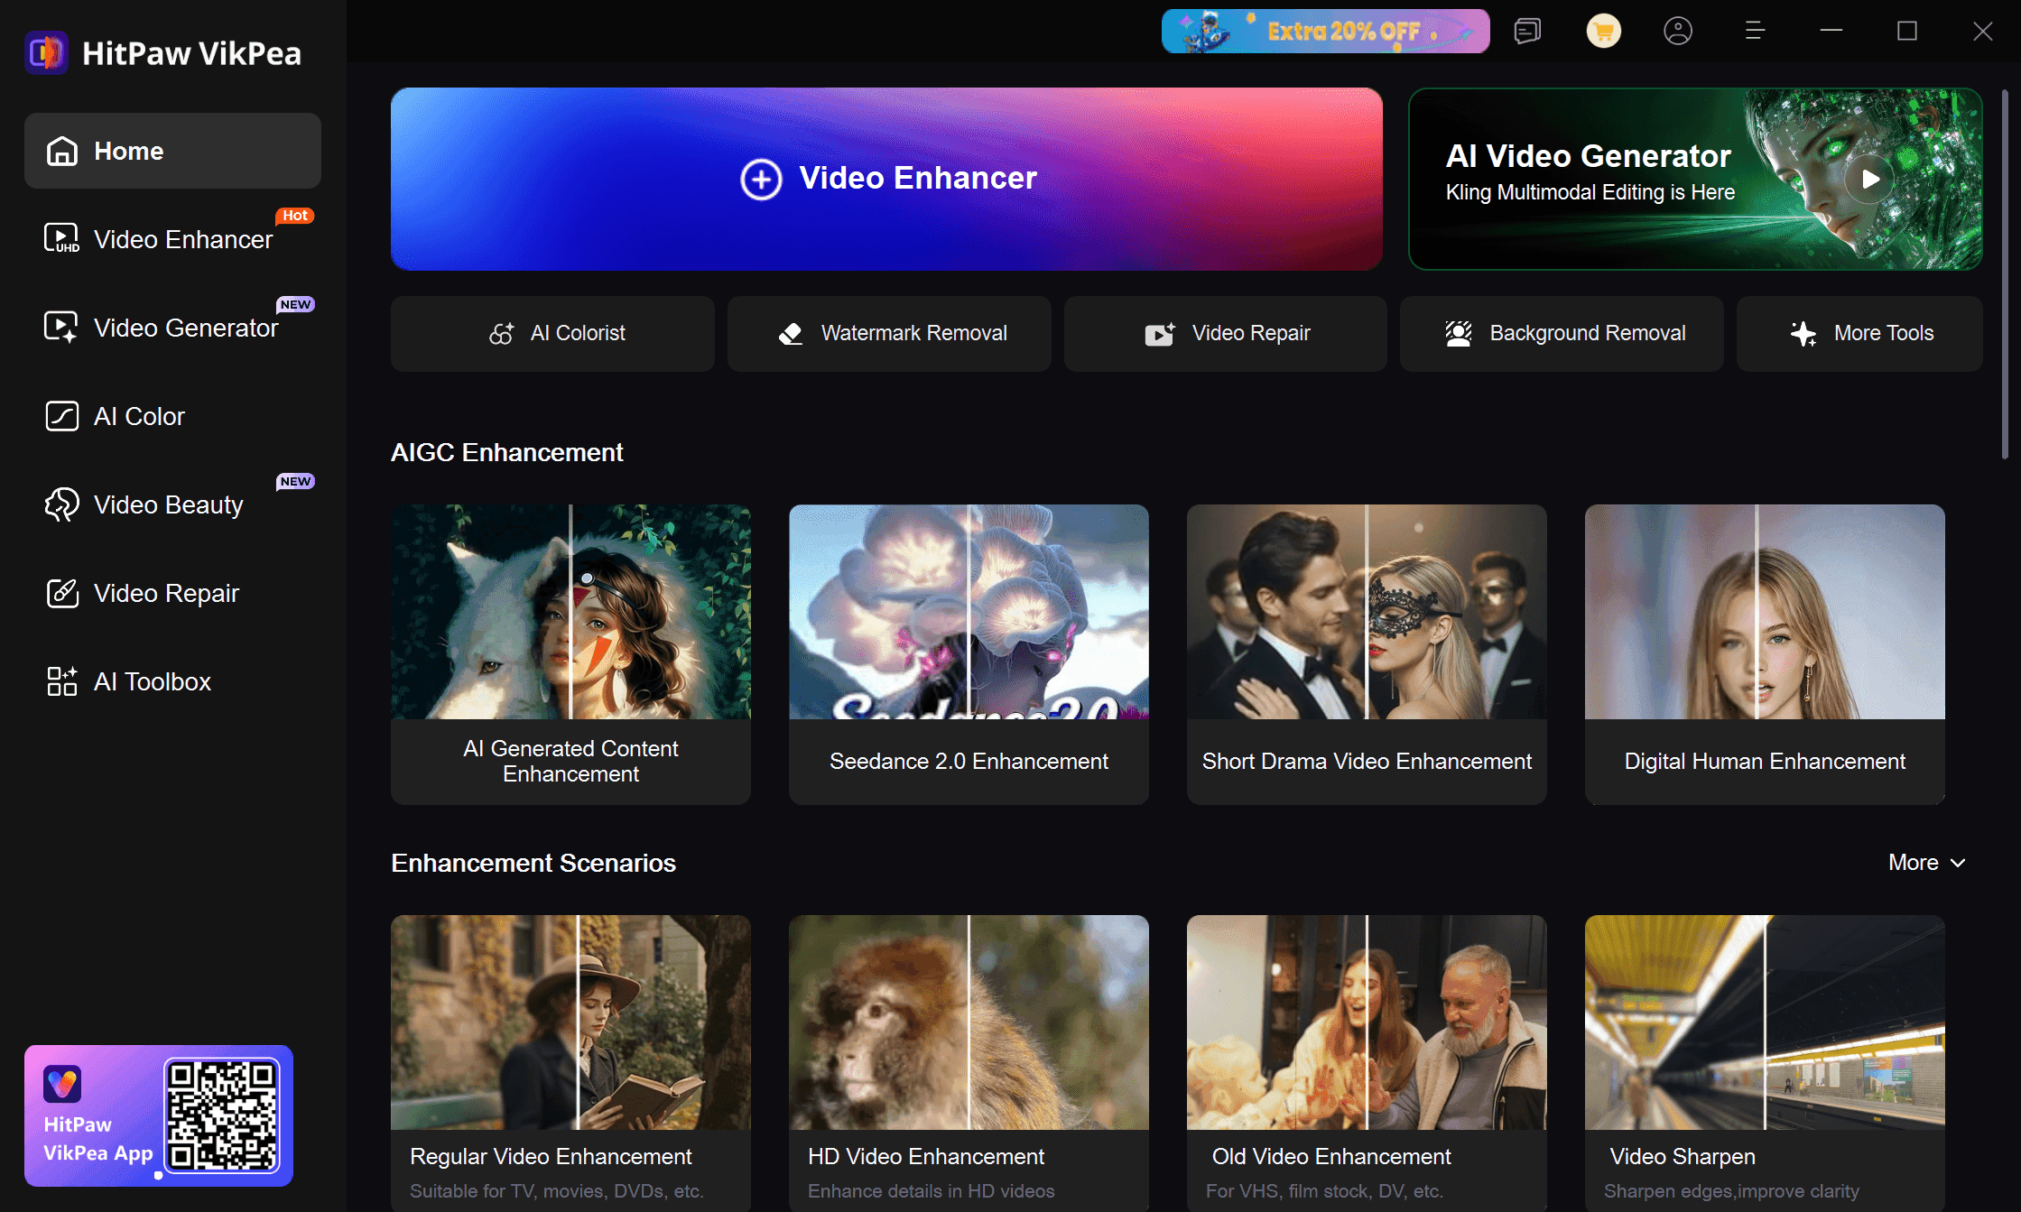Expand the More dropdown for Enhancement Scenarios
The width and height of the screenshot is (2021, 1212).
pyautogui.click(x=1927, y=863)
